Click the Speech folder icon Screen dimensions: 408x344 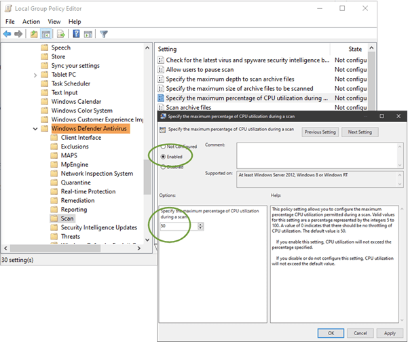tap(45, 47)
